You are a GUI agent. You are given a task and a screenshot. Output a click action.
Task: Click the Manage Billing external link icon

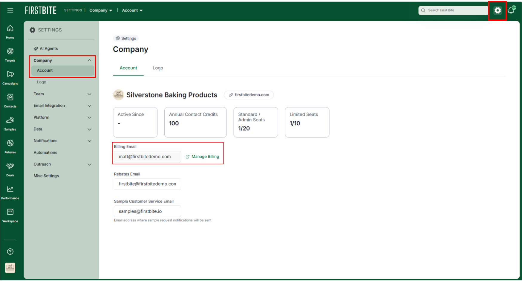coord(188,157)
